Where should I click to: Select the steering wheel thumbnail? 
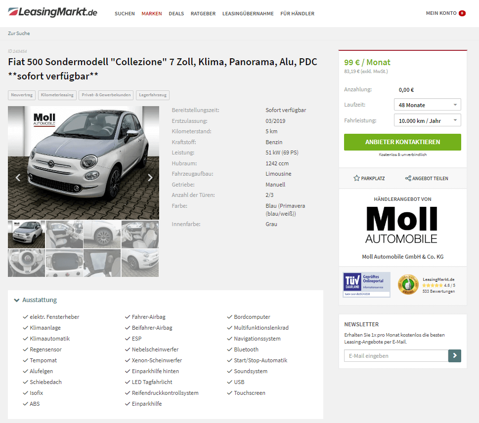click(26, 263)
